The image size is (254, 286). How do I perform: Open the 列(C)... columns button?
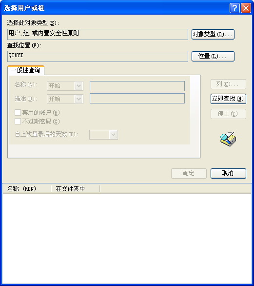click(228, 84)
